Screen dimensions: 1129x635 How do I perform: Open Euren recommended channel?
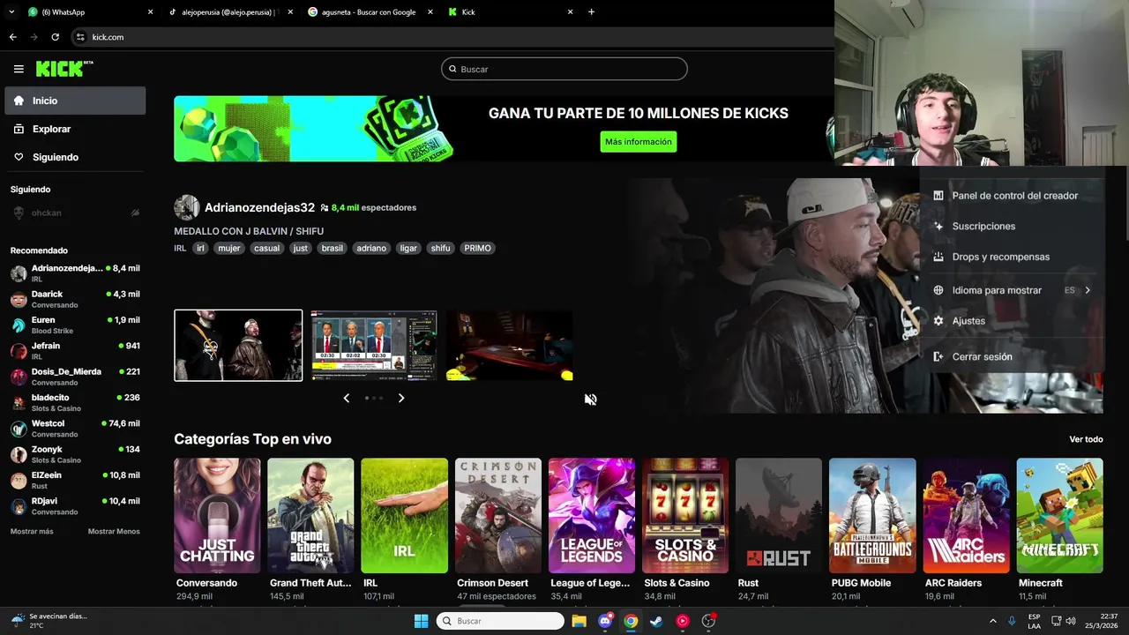[x=75, y=325]
